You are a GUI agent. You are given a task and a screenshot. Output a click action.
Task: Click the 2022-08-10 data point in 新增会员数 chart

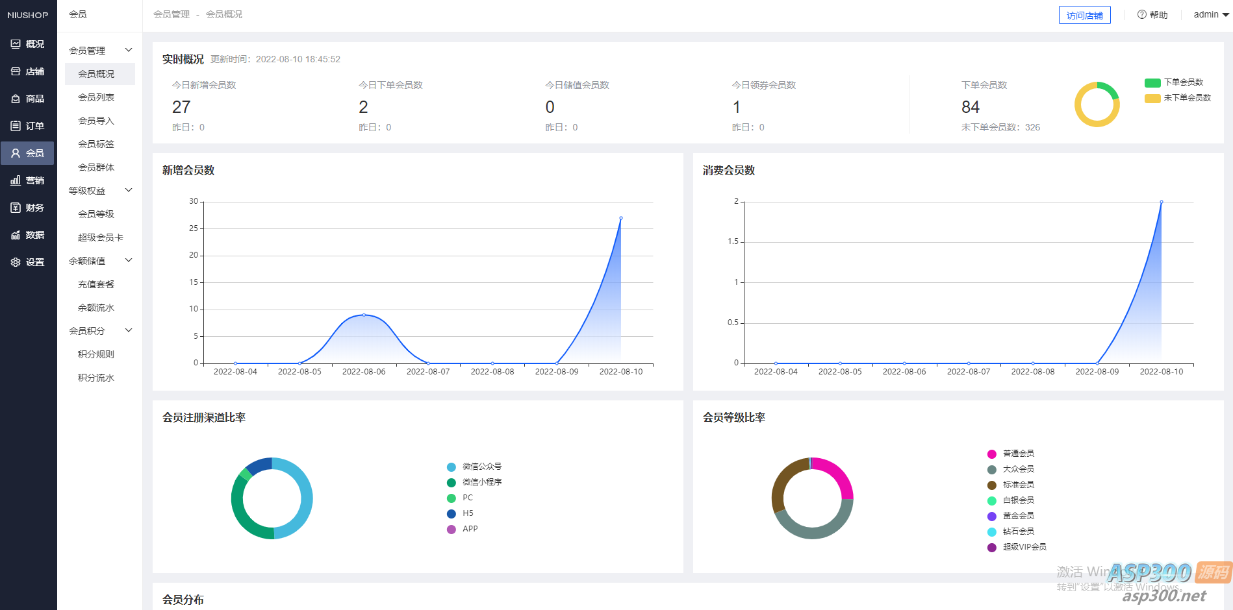pyautogui.click(x=620, y=218)
